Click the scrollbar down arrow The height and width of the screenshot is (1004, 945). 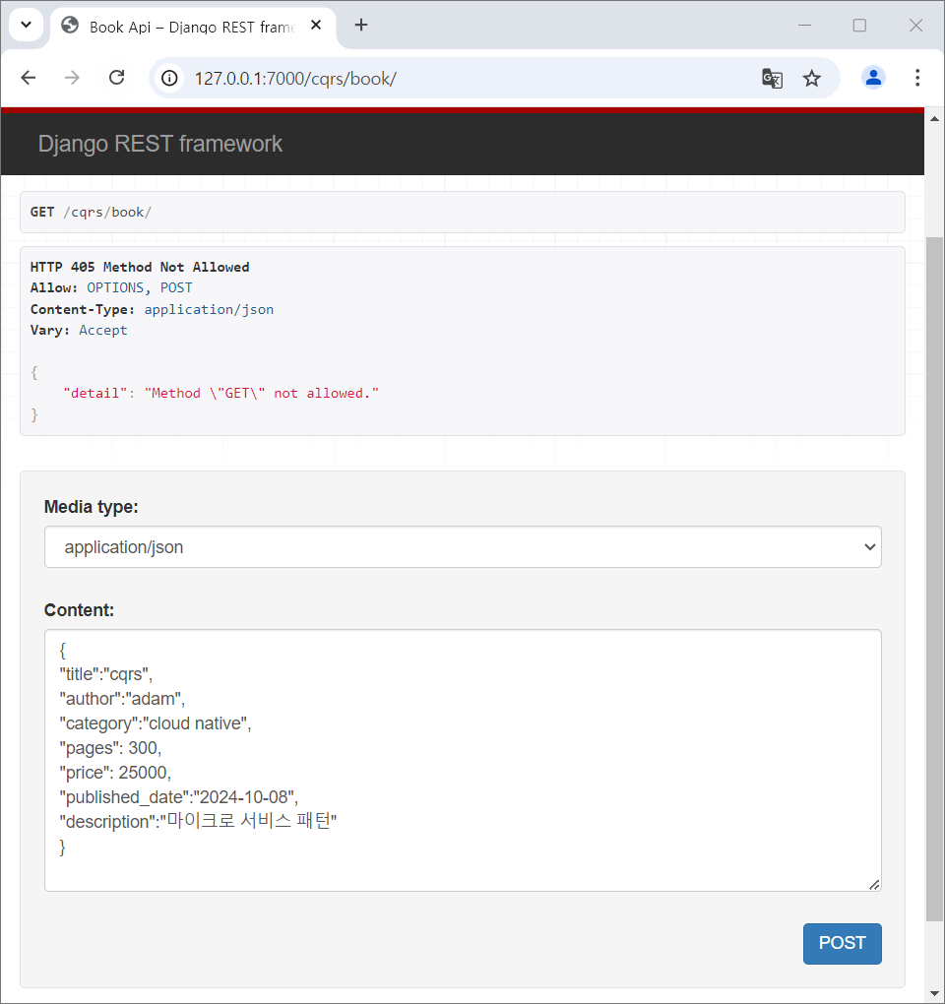coord(934,994)
